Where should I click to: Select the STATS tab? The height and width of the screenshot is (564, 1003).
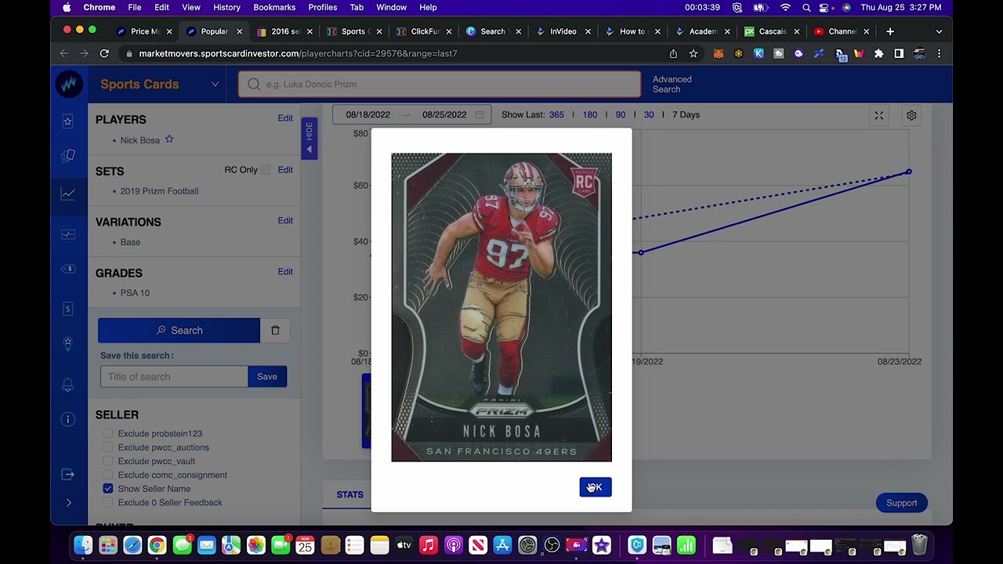coord(350,494)
